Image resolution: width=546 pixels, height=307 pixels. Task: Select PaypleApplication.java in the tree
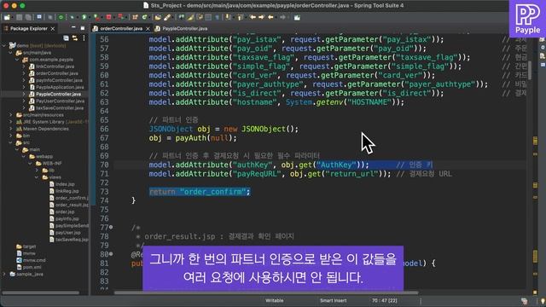click(x=60, y=87)
